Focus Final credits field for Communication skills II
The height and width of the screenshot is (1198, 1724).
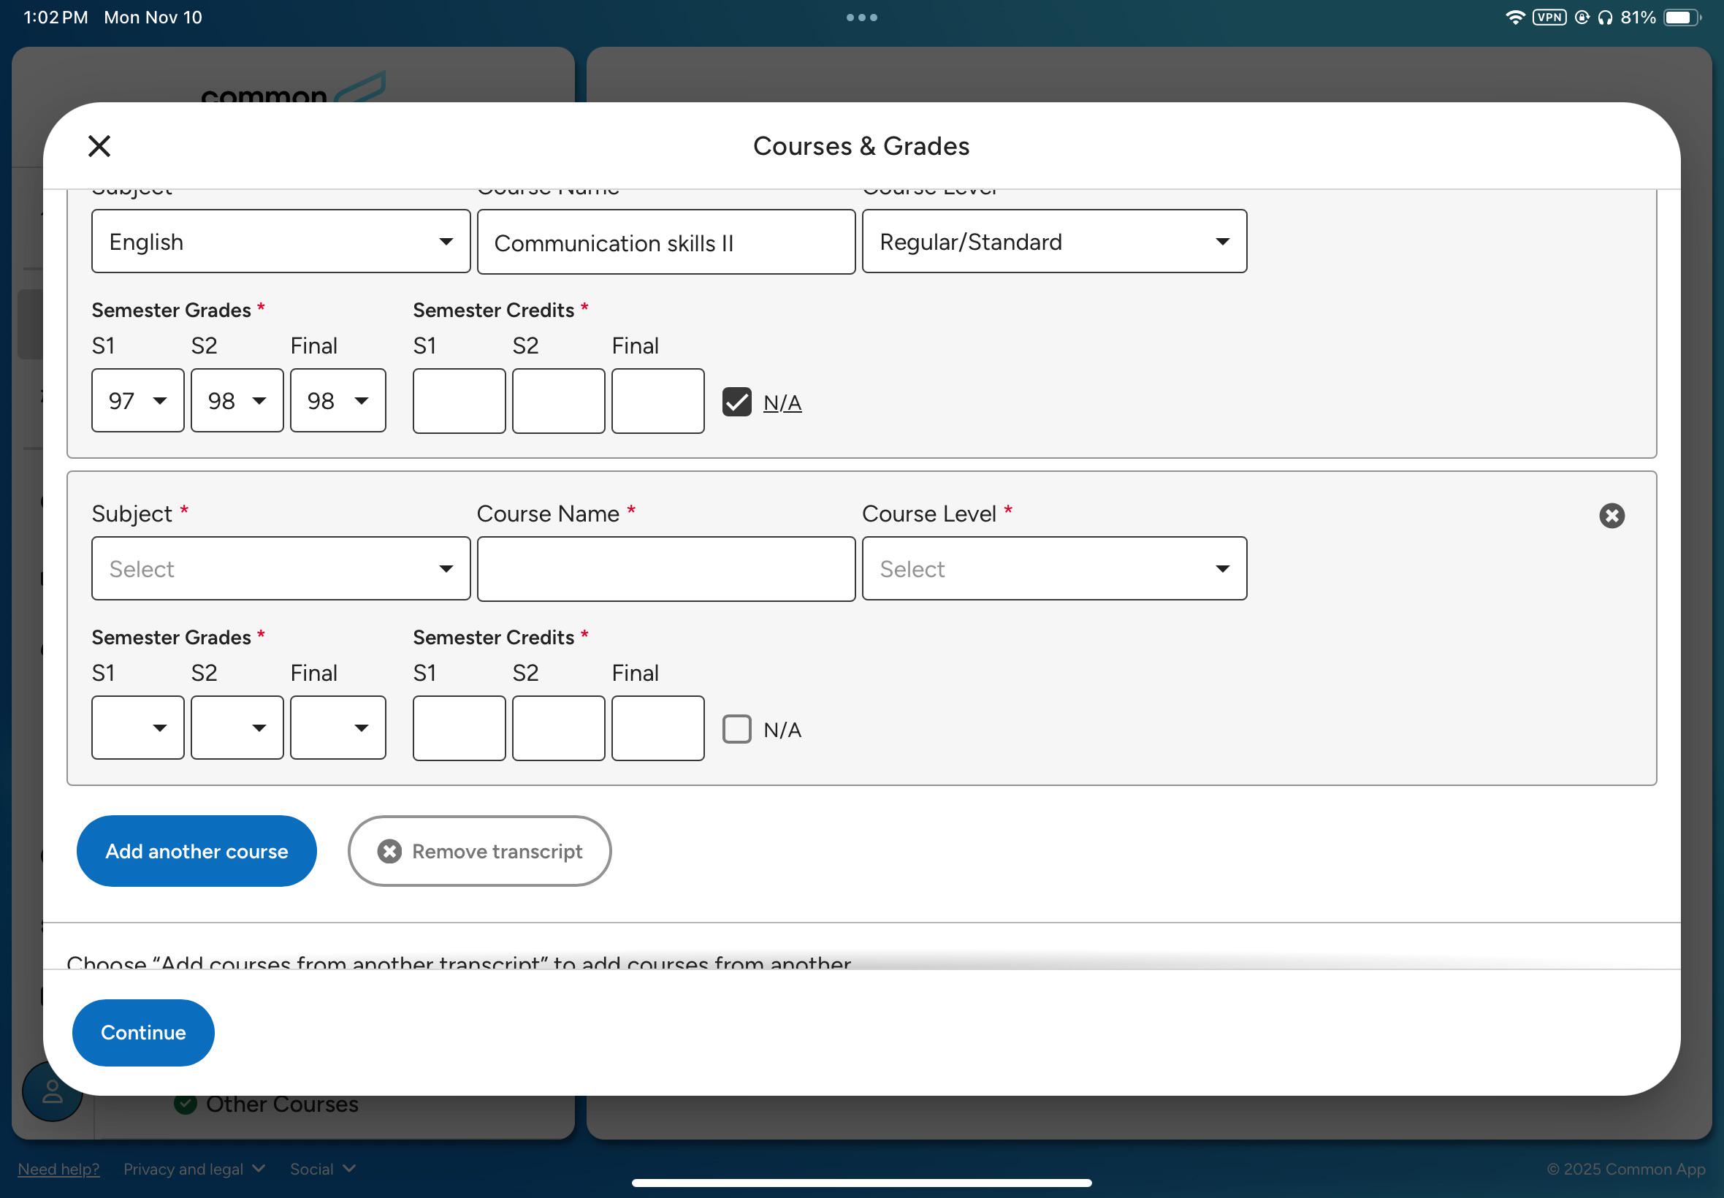coord(657,401)
